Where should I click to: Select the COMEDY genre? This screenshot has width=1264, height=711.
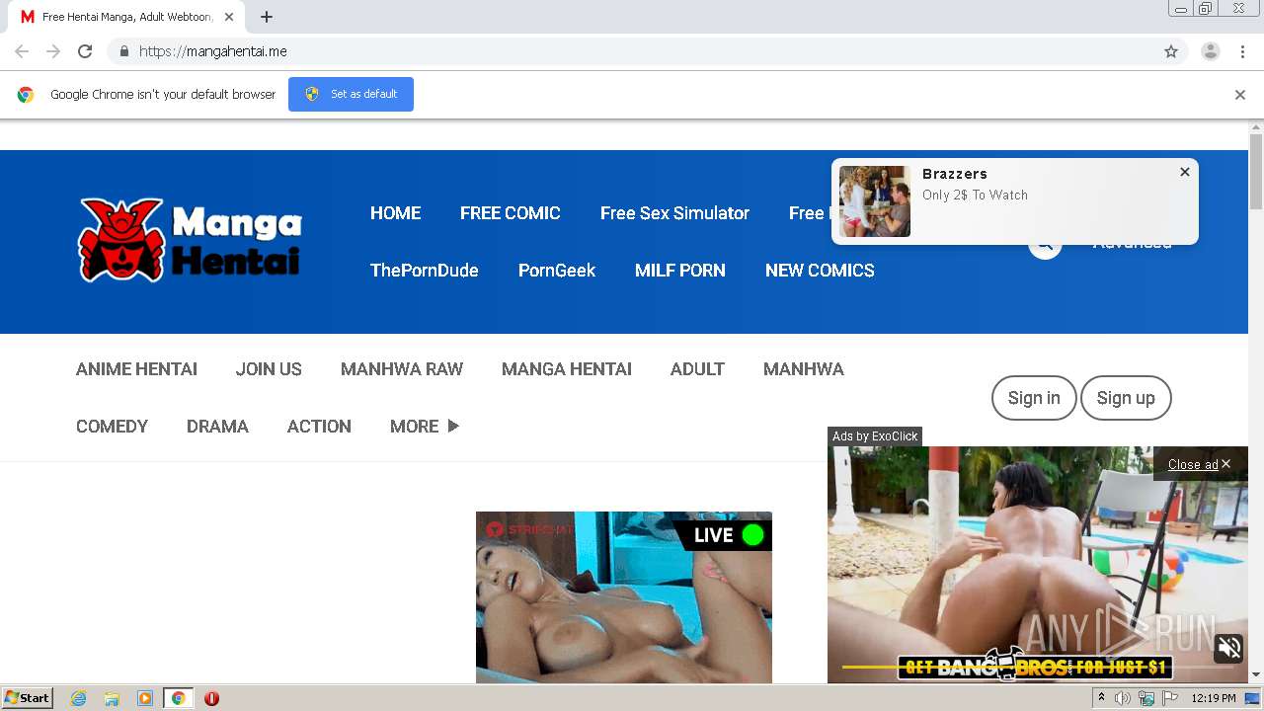pos(112,427)
